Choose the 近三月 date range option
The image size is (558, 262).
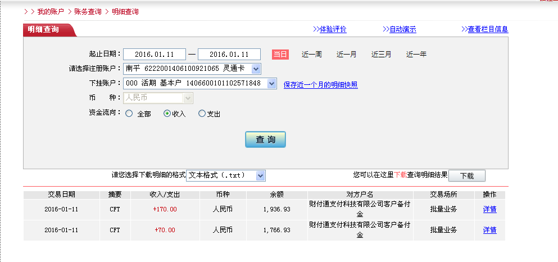[381, 55]
